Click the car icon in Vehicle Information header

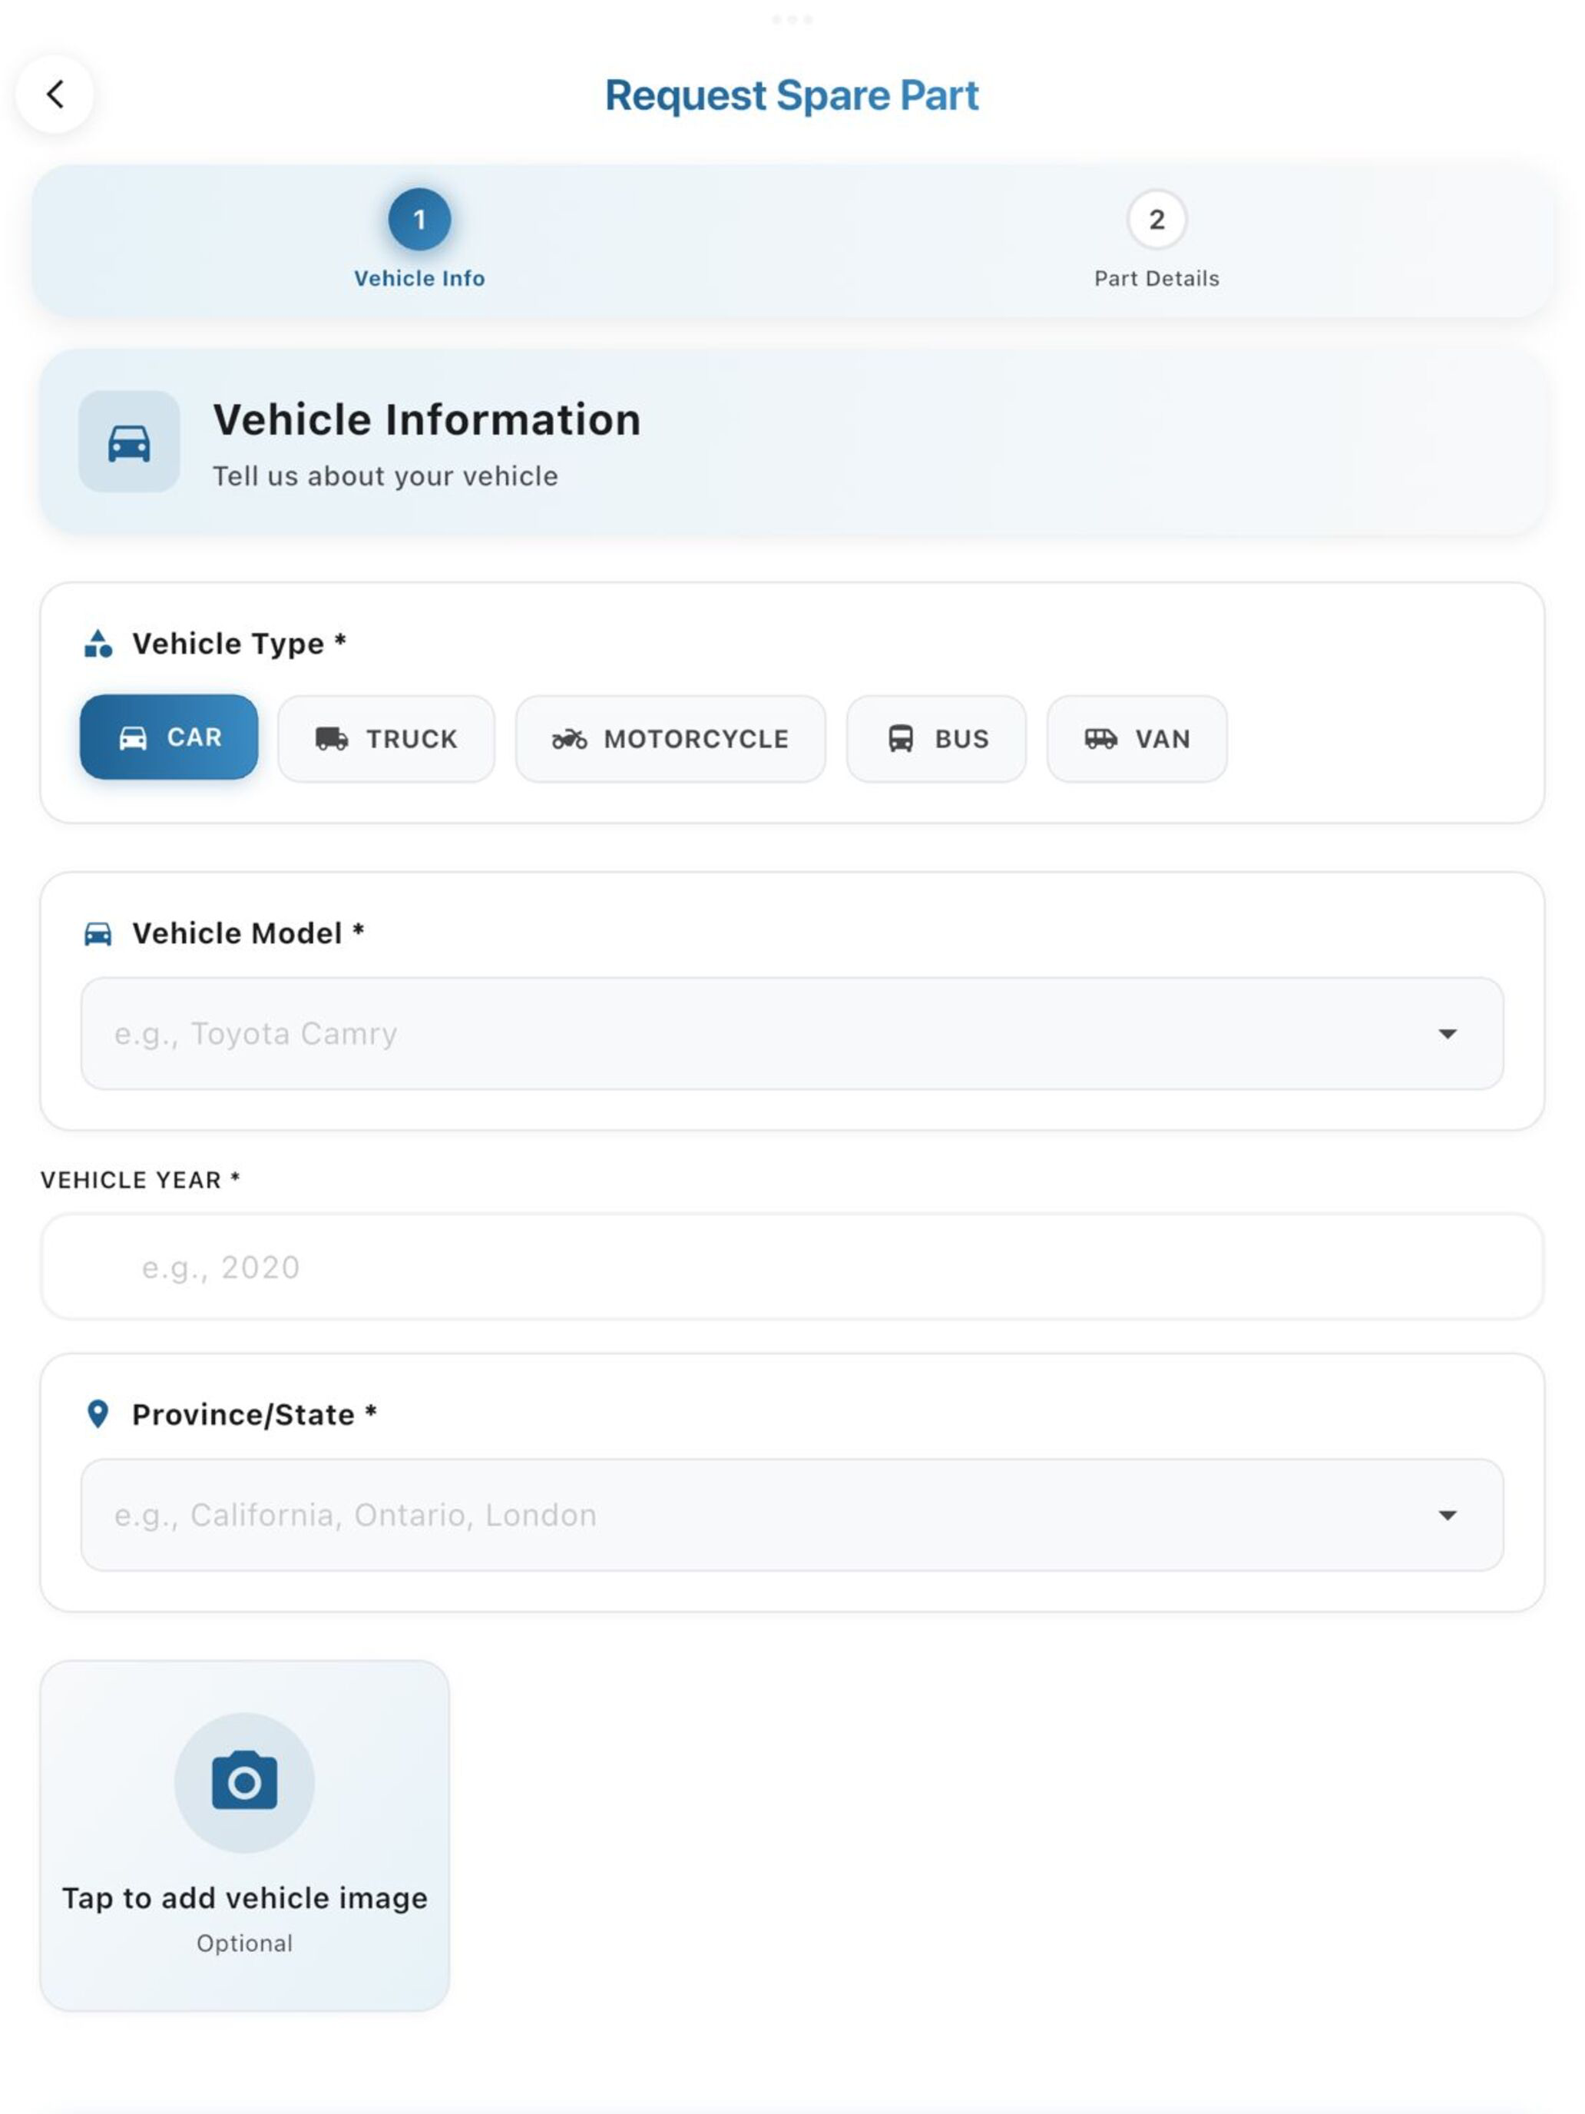(129, 442)
